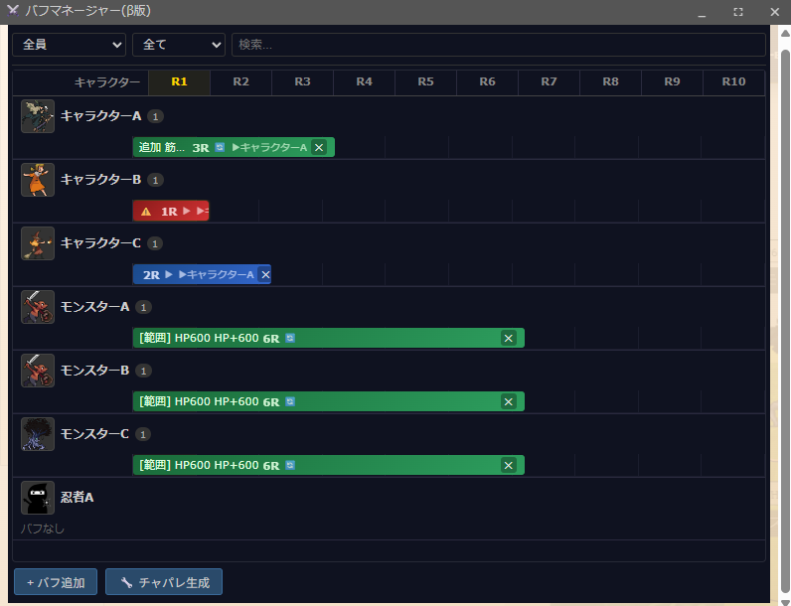Select the R6 round column

pos(487,82)
